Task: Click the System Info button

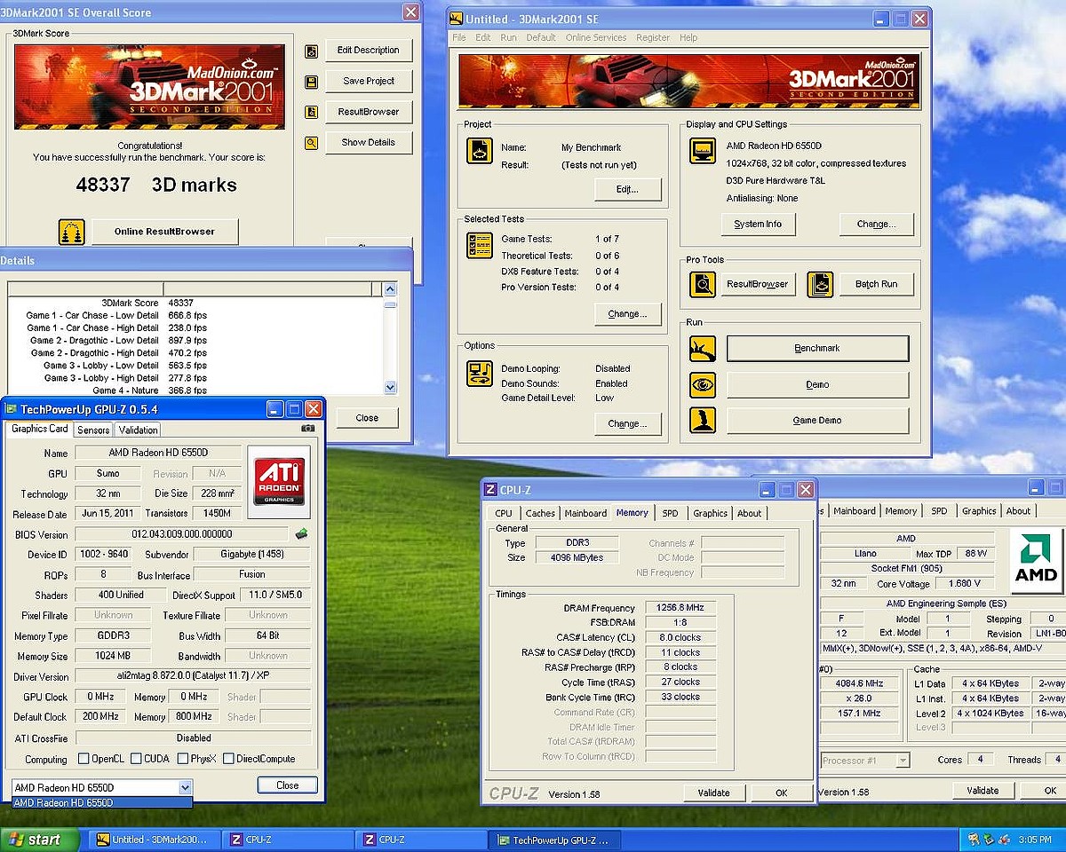Action: pos(758,225)
